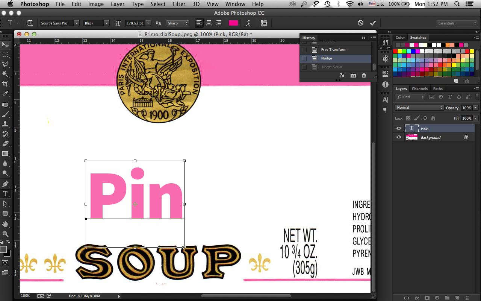Align text right
481x301 pixels.
click(x=219, y=23)
